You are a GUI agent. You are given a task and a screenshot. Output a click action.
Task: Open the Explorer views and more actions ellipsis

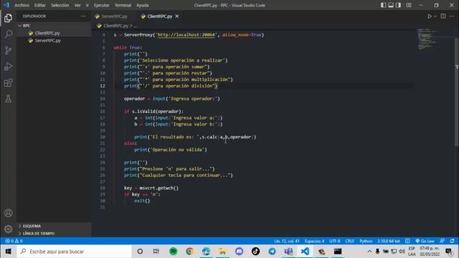pos(83,16)
